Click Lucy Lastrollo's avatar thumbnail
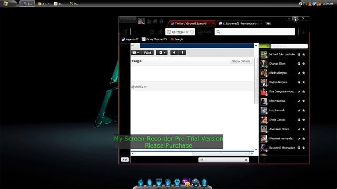The width and height of the screenshot is (337, 189). 264,111
